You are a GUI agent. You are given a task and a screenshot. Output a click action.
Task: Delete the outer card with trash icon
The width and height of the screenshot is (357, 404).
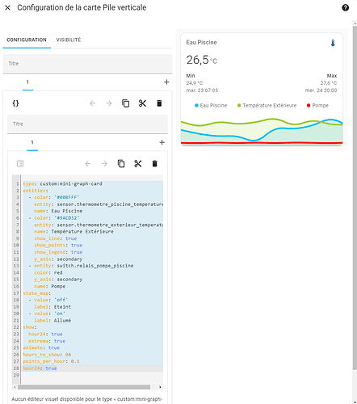[159, 103]
